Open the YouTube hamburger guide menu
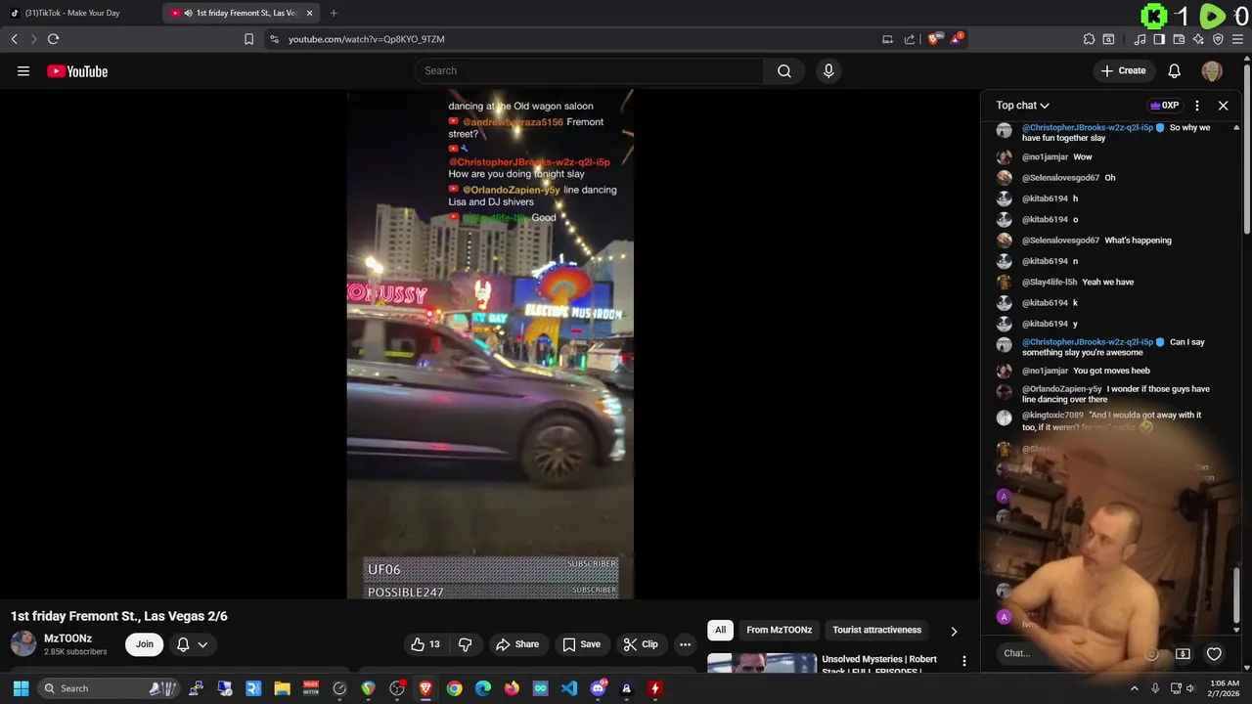 [23, 70]
